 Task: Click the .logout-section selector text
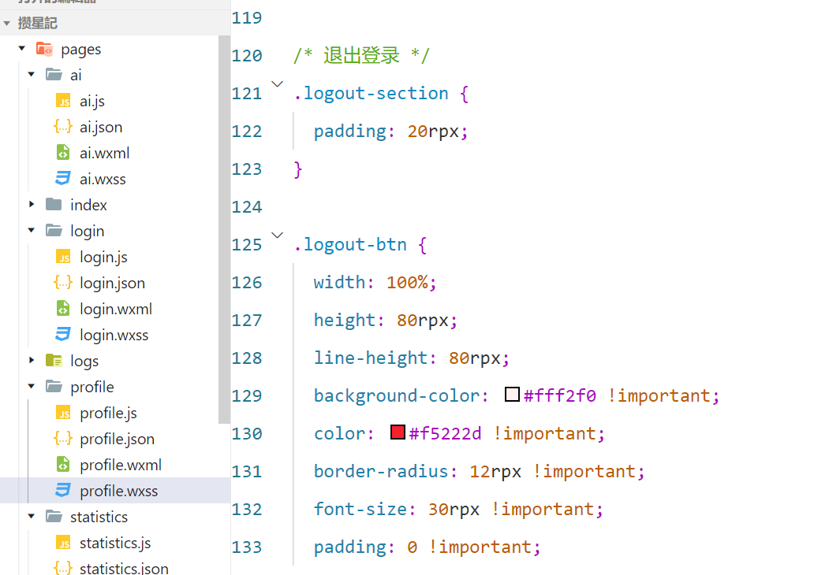(x=371, y=94)
